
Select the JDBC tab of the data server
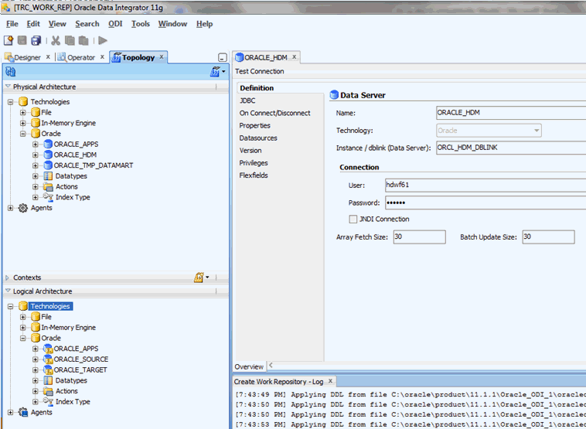point(247,100)
